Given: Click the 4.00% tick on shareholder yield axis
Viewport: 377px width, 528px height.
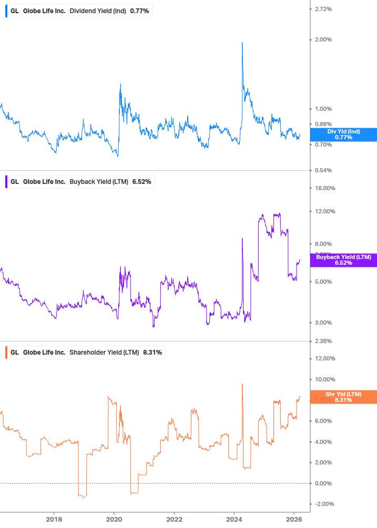Looking at the screenshot, I should tap(323, 442).
